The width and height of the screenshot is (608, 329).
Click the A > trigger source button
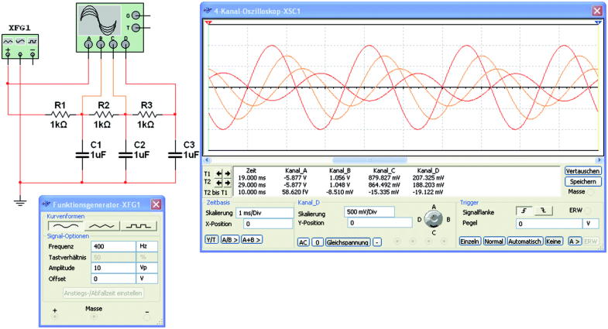tap(574, 242)
